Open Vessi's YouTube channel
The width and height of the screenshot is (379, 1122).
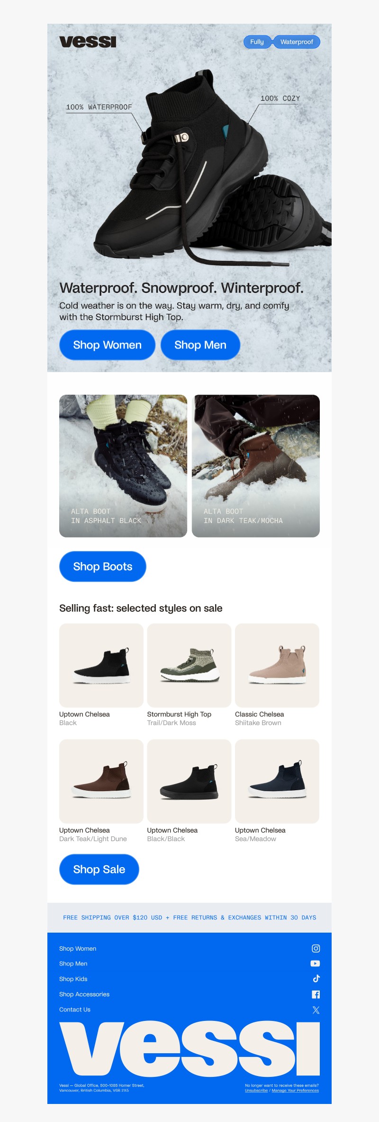(x=316, y=963)
